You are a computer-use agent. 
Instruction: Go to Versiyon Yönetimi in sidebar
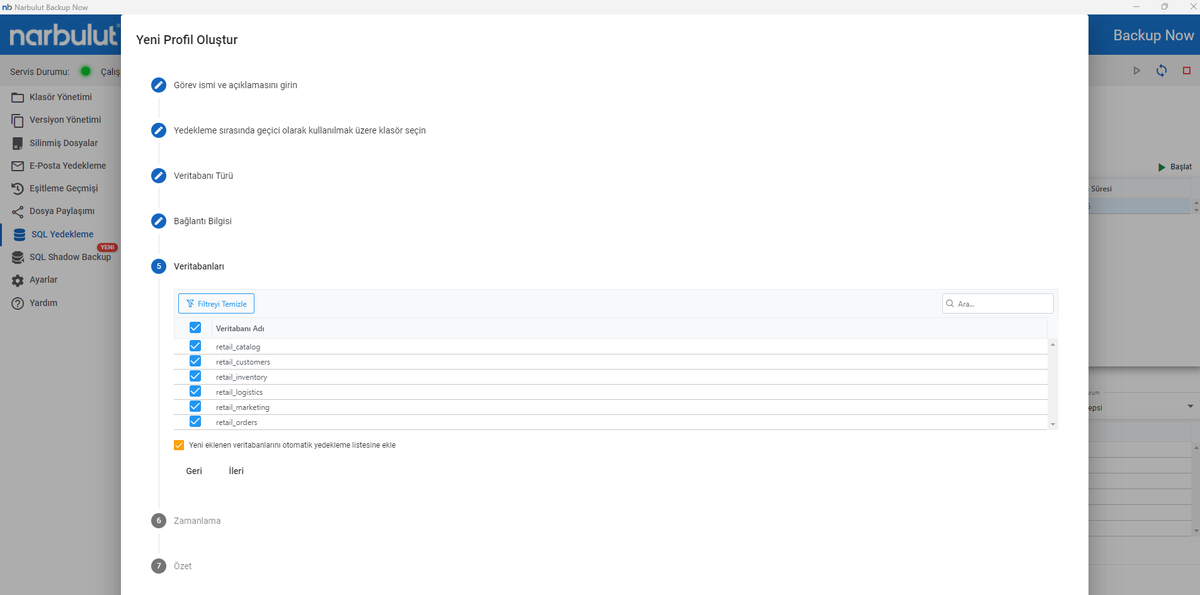tap(65, 120)
